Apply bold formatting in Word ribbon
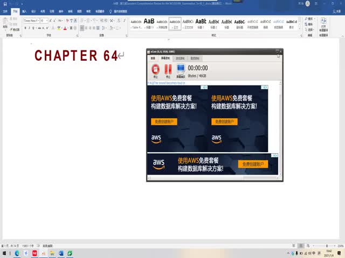The width and height of the screenshot is (345, 258). pyautogui.click(x=25, y=28)
